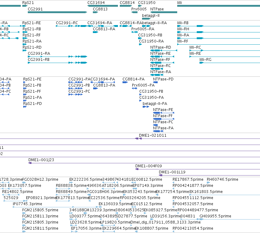This screenshot has height=233, width=260.
Task: Select protein RpS21-PE
Action: 32,79
